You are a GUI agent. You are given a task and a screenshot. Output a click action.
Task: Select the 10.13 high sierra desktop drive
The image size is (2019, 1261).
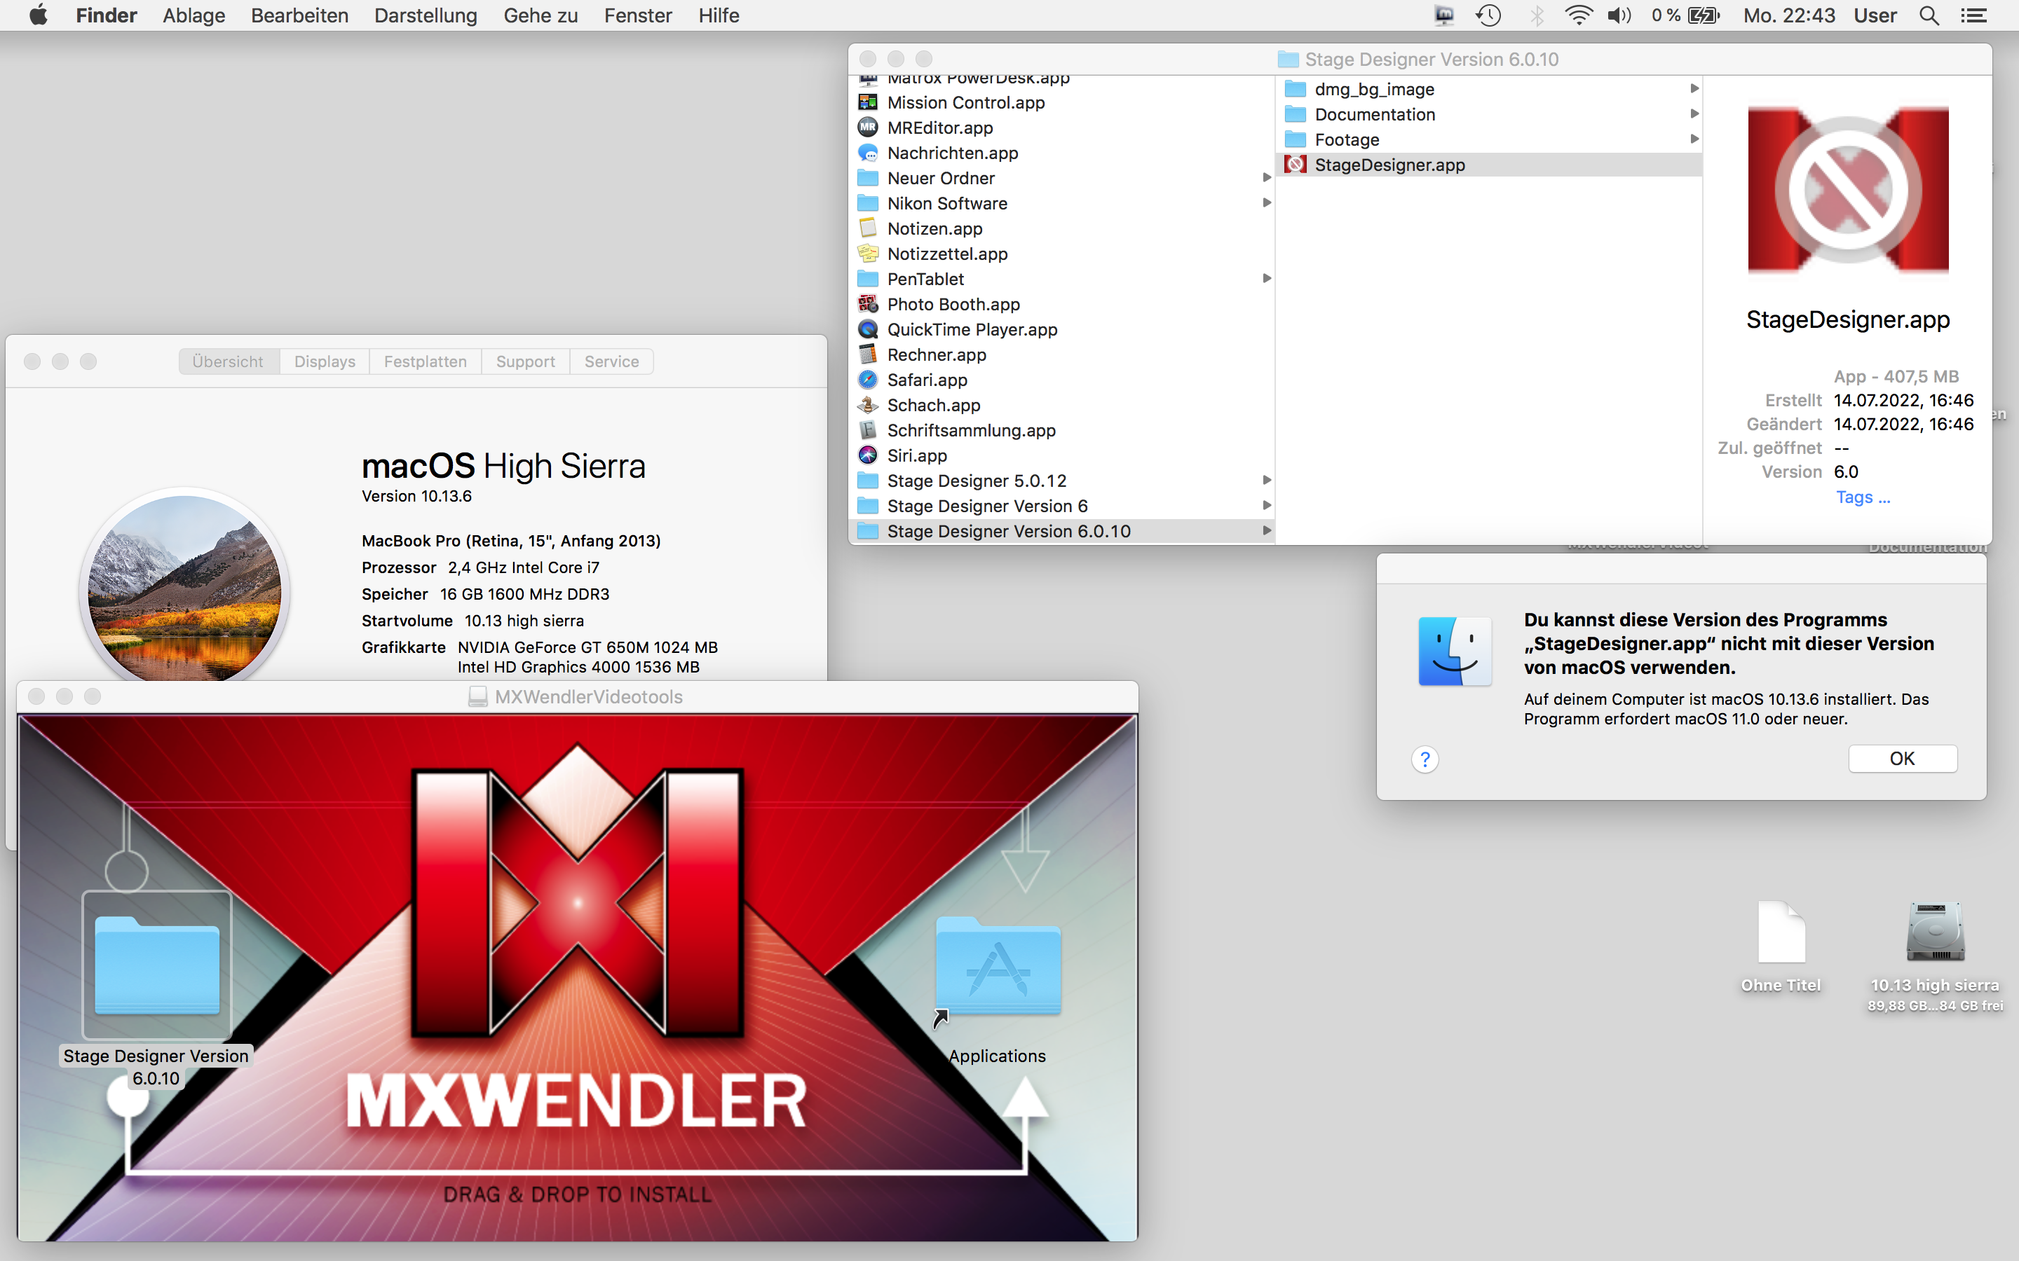tap(1935, 931)
